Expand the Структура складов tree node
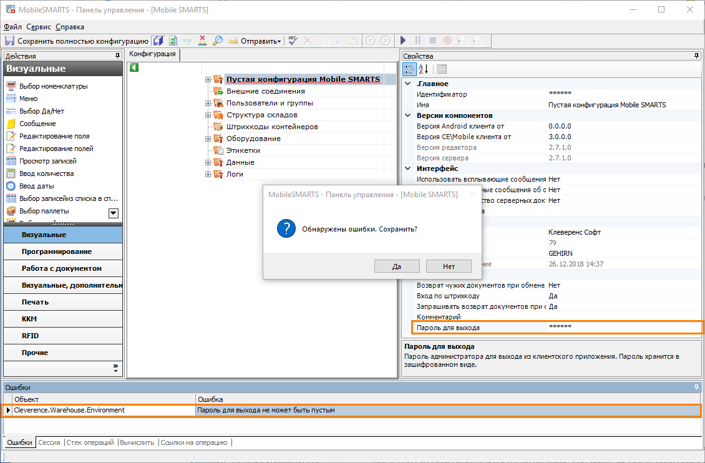The height and width of the screenshot is (463, 705). (x=208, y=115)
